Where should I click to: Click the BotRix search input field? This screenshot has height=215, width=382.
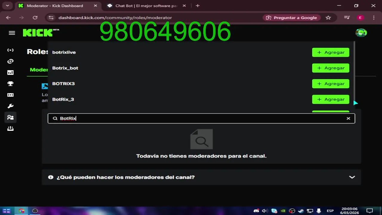tap(201, 118)
